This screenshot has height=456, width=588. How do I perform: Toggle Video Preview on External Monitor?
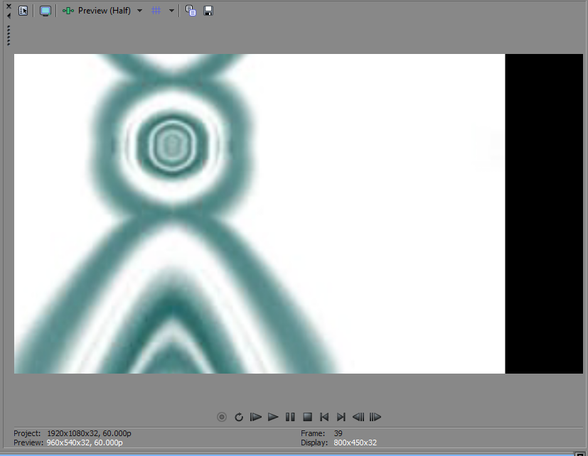click(x=46, y=11)
